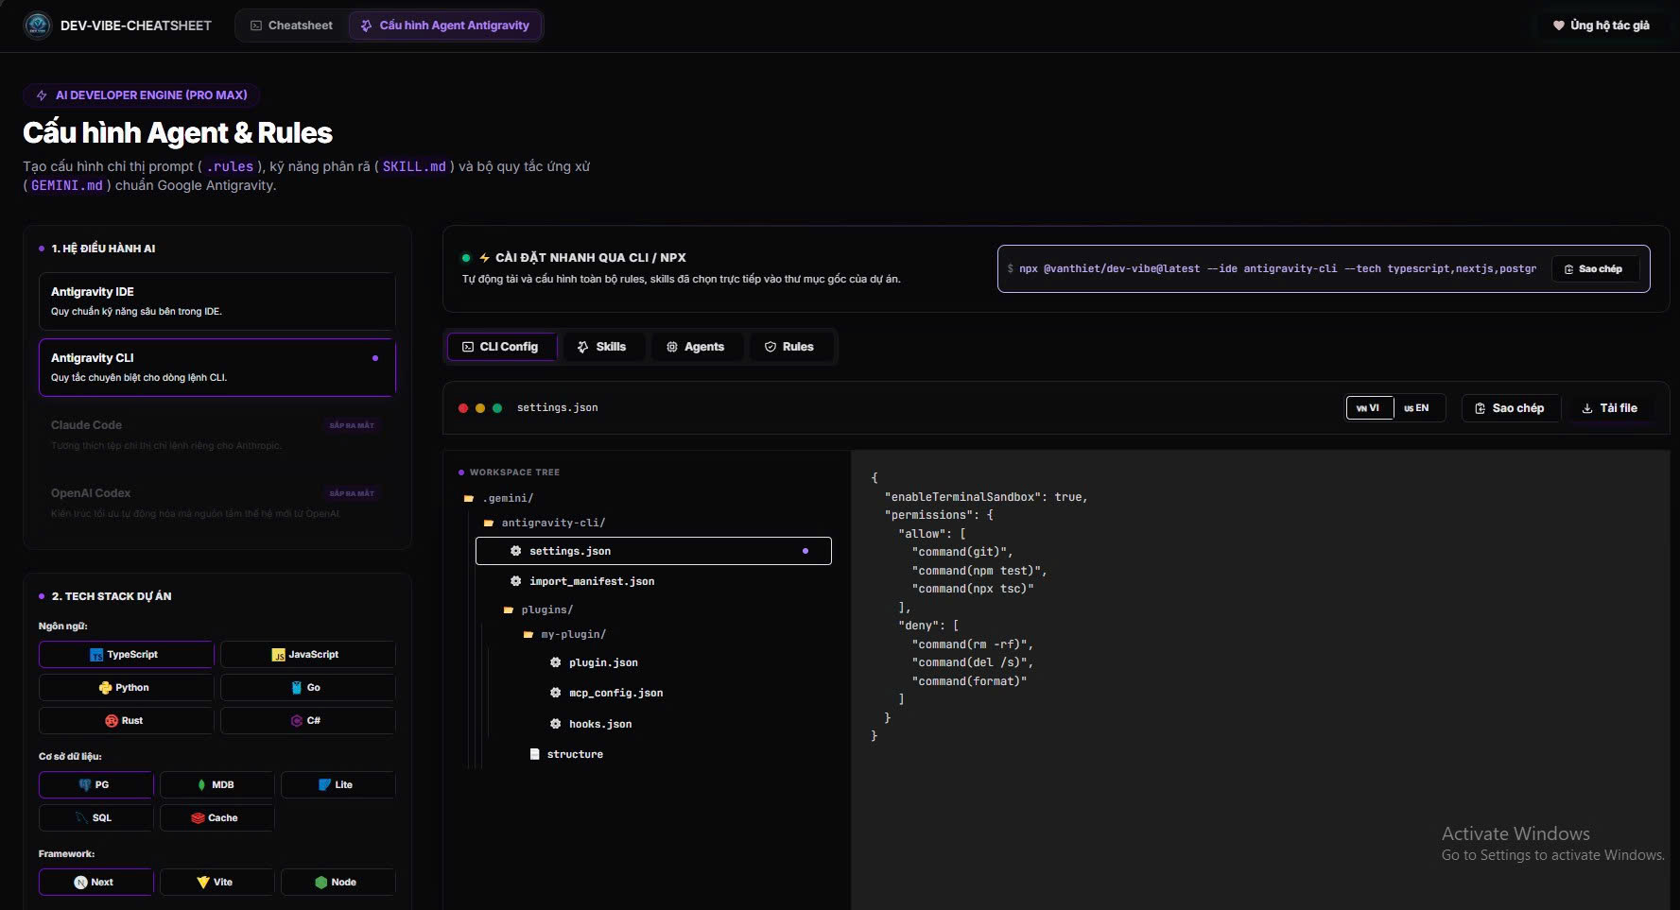Download the file with Tải file

tap(1610, 408)
